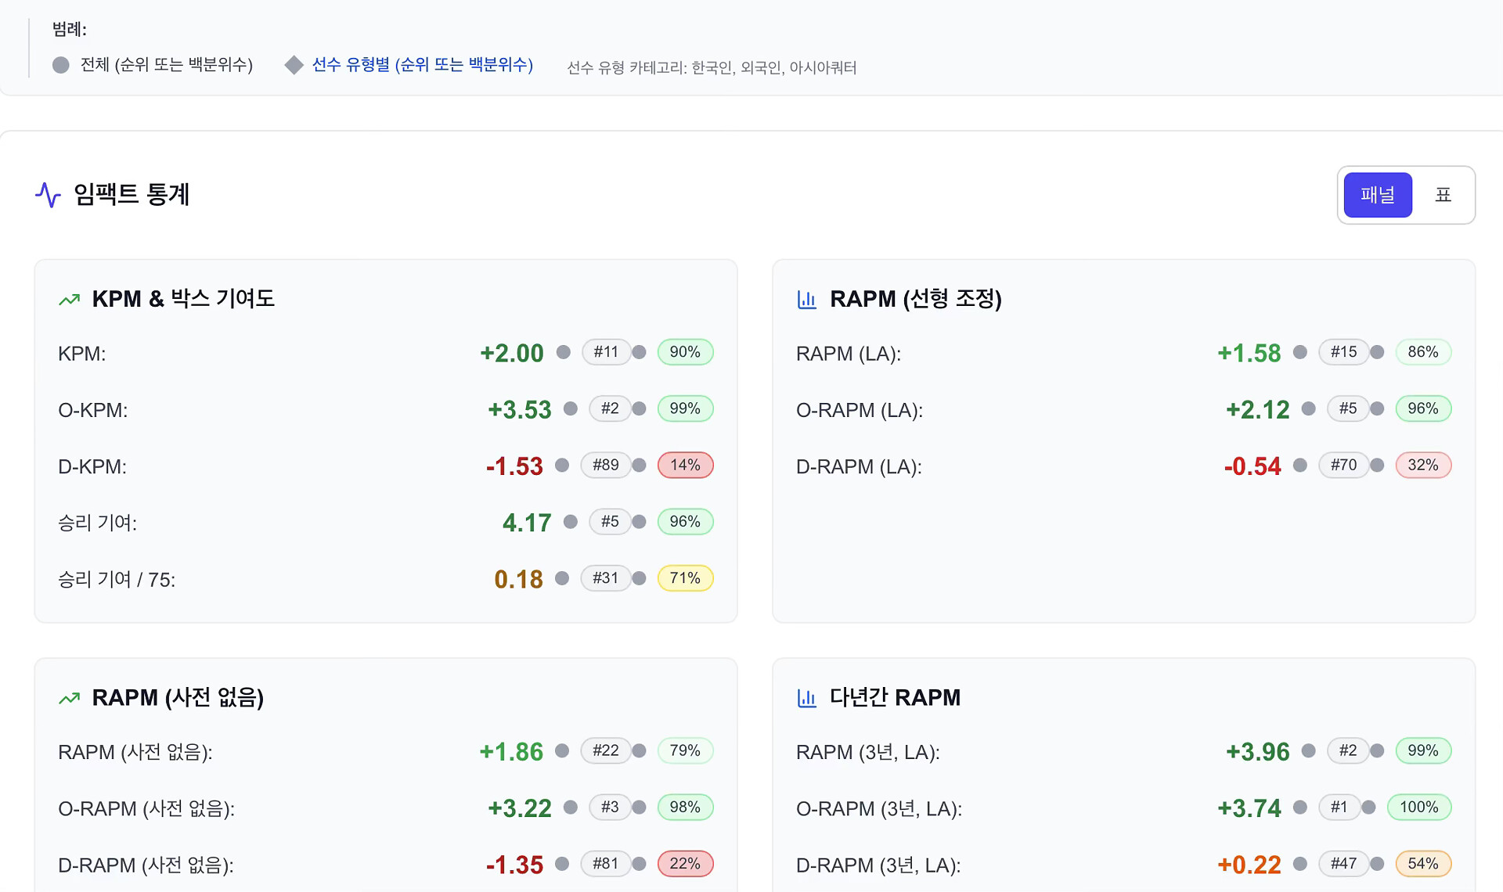Screen dimensions: 1503x892
Task: Switch to 패널 view
Action: coord(1377,195)
